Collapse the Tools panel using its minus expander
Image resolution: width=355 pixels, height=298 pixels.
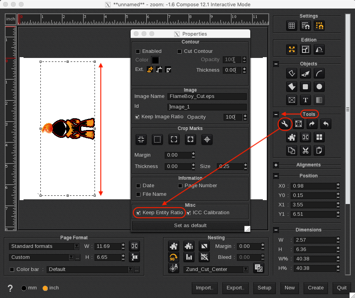tap(276, 114)
